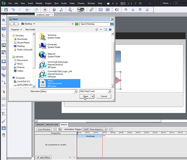Click the slide number field in top bar
187x160 pixels.
[x=123, y=3]
